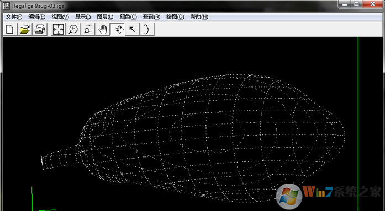
Task: Open the 文件(F) menu
Action: pos(14,17)
